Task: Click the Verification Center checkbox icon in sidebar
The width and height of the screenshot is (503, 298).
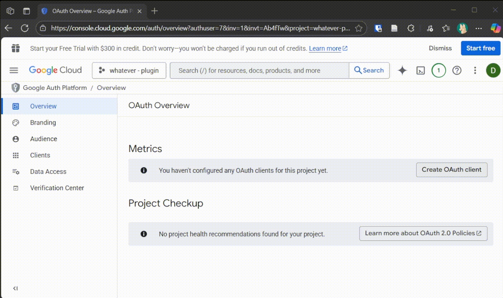Action: click(15, 188)
